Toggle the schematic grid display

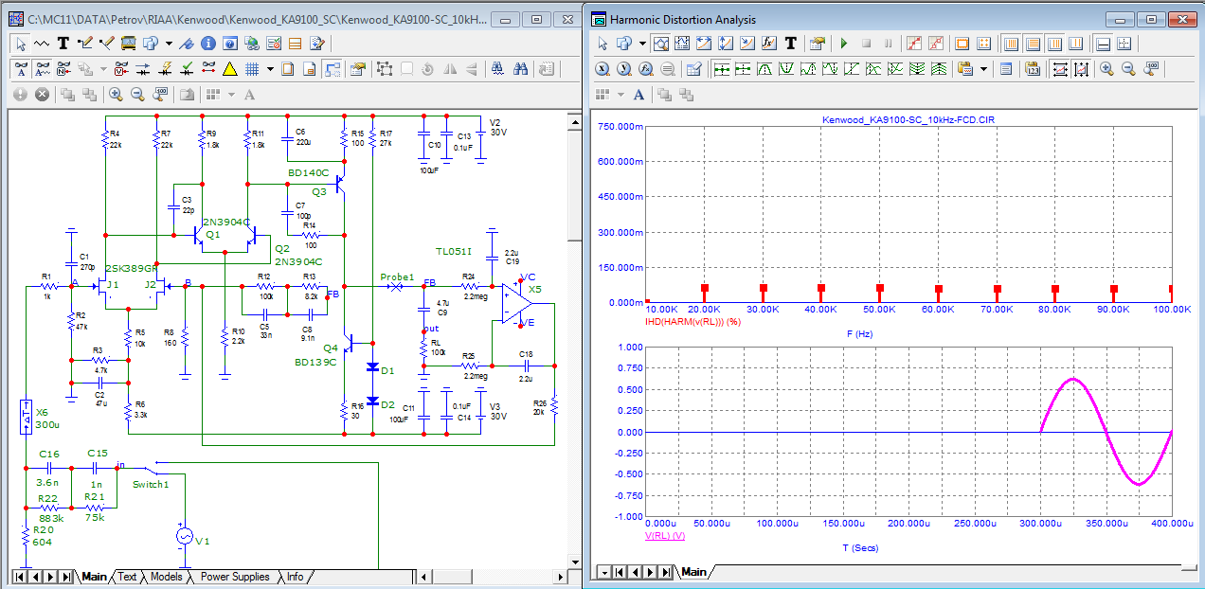[253, 68]
